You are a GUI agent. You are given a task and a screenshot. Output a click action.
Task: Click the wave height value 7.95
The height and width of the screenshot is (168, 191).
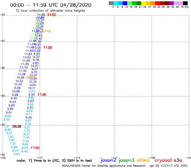point(12,140)
